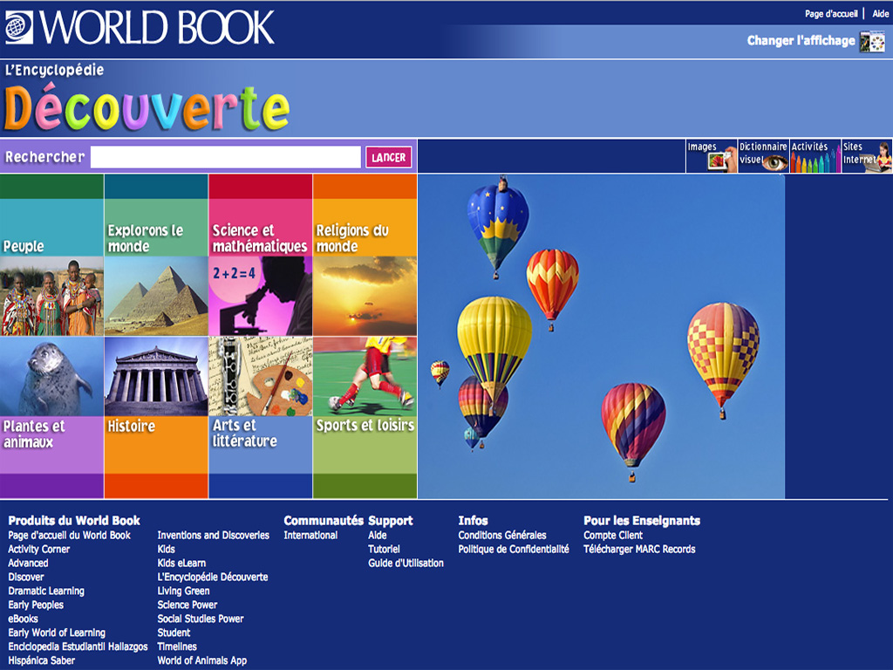Image resolution: width=893 pixels, height=670 pixels.
Task: Open the Hispánica Saber link
Action: tap(42, 660)
